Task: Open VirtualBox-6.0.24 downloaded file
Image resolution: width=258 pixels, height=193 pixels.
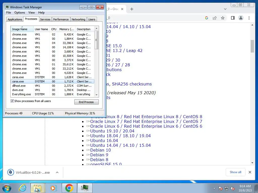Action: [33, 172]
